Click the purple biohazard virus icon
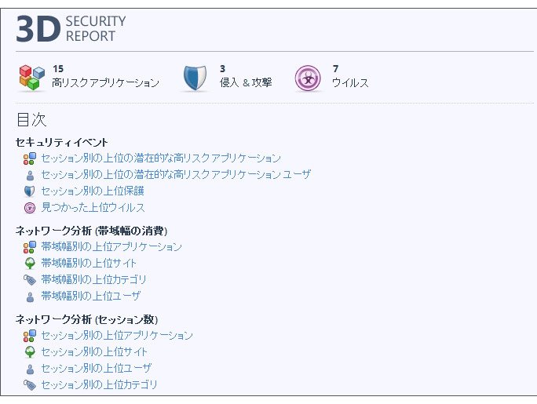The height and width of the screenshot is (404, 537). (x=308, y=78)
